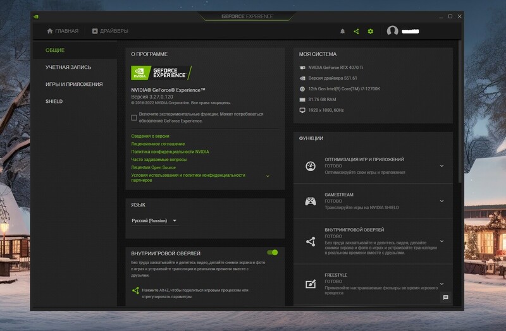The height and width of the screenshot is (331, 506).
Task: Click the ЯЗЫК heading
Action: click(138, 205)
